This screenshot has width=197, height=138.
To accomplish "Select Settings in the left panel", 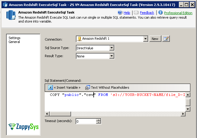I will [x=15, y=38].
